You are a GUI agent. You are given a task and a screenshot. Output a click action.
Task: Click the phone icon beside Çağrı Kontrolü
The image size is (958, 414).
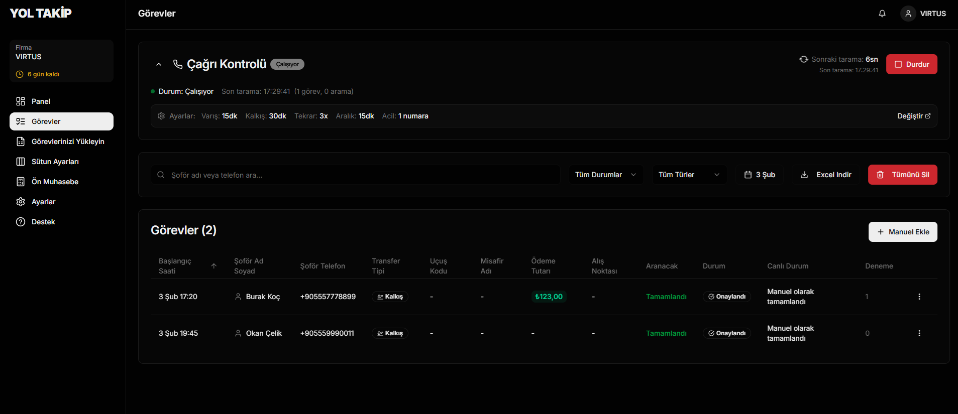coord(177,64)
